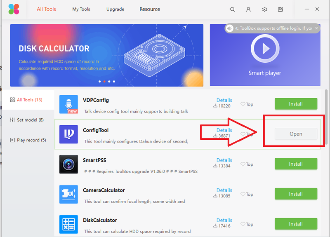The image size is (330, 237).
Task: Install VDPConfig
Action: point(296,104)
